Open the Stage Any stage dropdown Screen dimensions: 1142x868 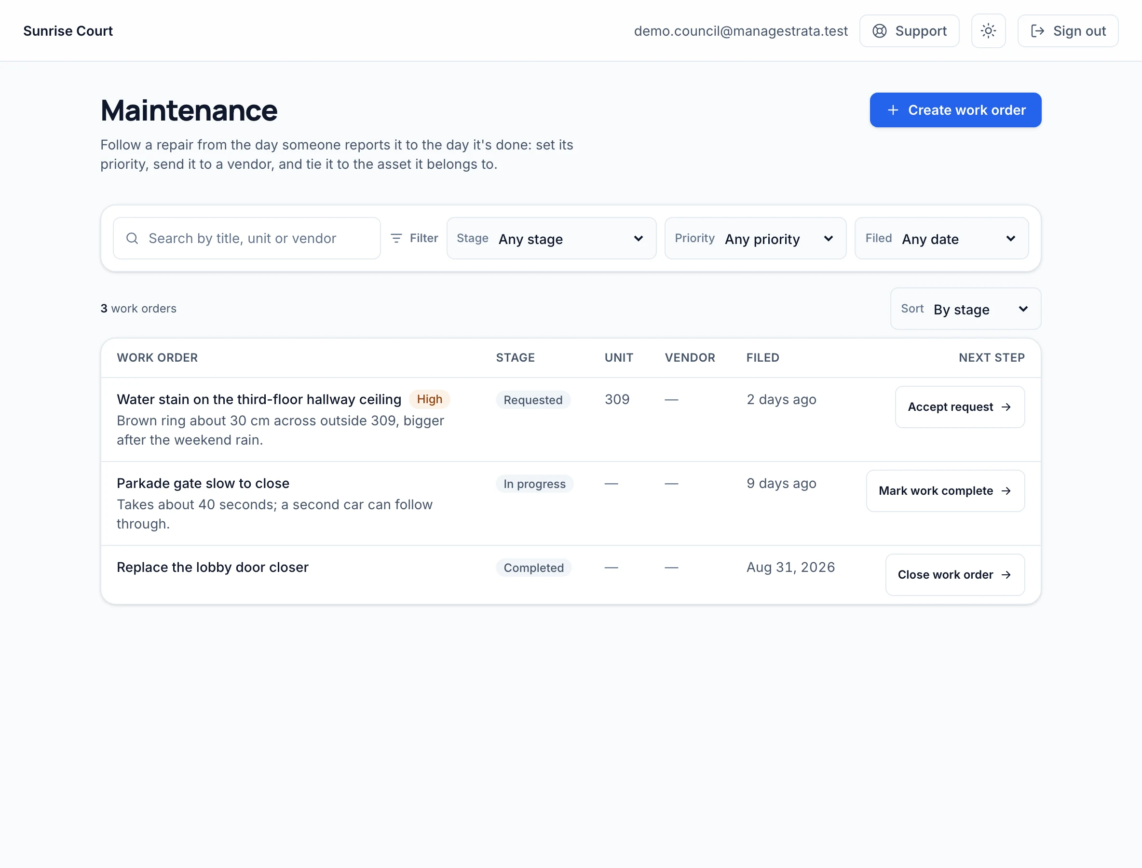tap(551, 238)
